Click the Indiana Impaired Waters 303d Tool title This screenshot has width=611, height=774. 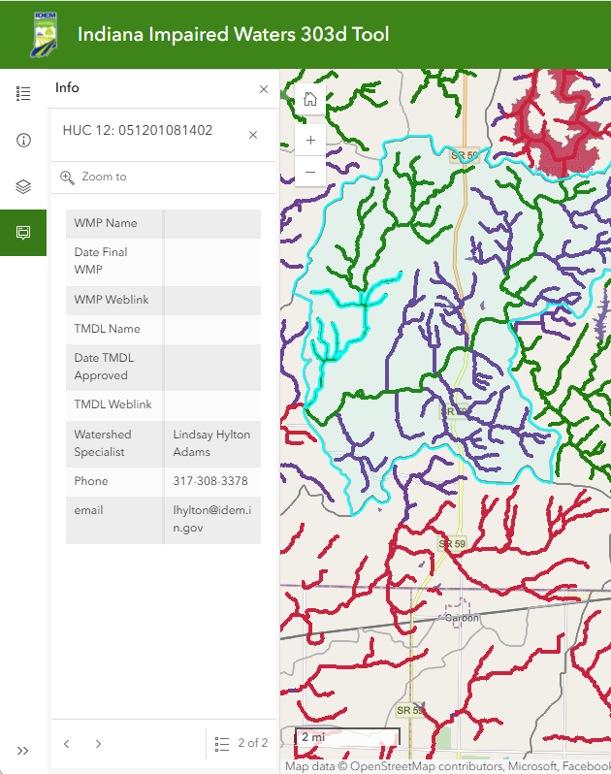pyautogui.click(x=233, y=35)
